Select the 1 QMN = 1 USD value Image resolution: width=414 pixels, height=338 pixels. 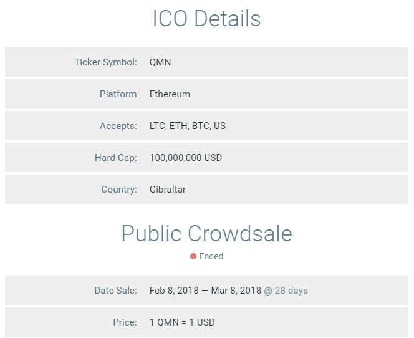(x=182, y=322)
